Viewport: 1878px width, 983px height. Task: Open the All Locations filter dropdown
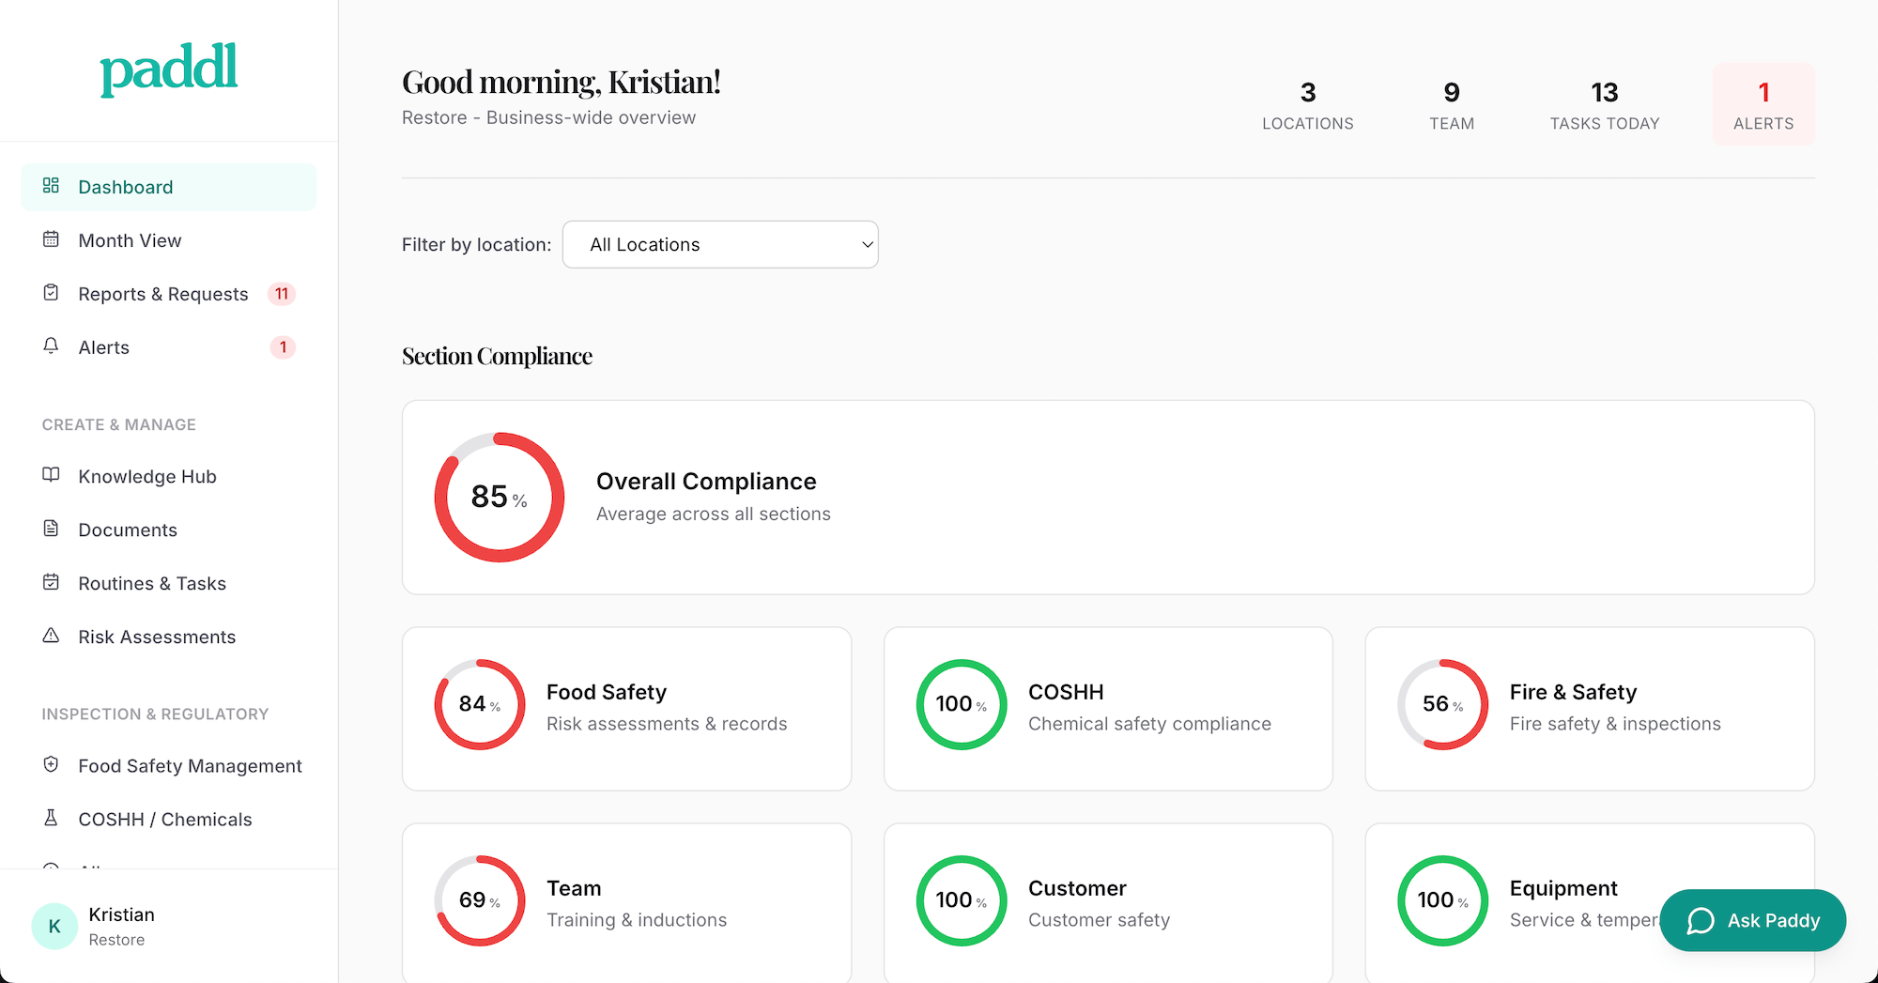tap(720, 244)
